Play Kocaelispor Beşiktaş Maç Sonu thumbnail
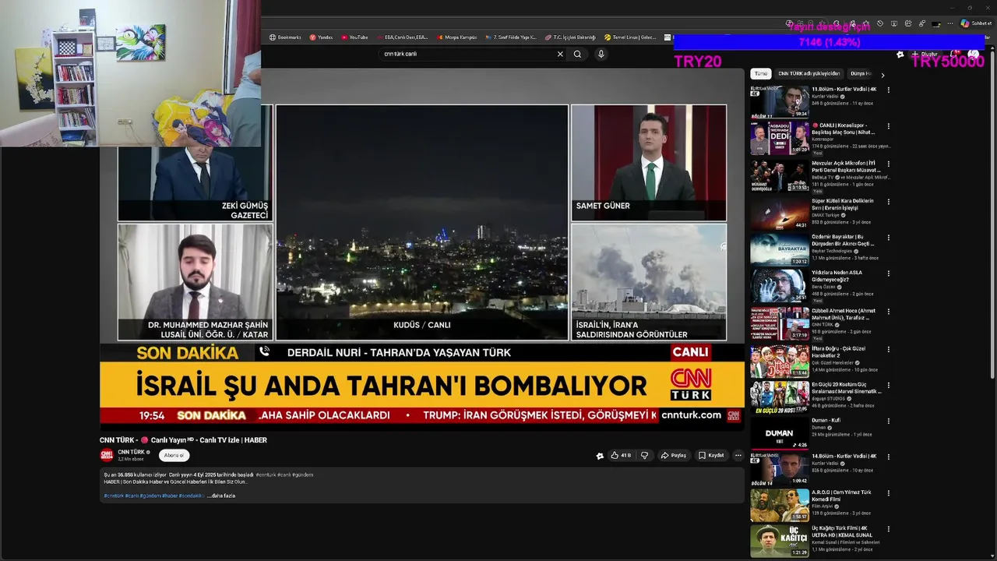Viewport: 997px width, 561px height. (x=779, y=139)
